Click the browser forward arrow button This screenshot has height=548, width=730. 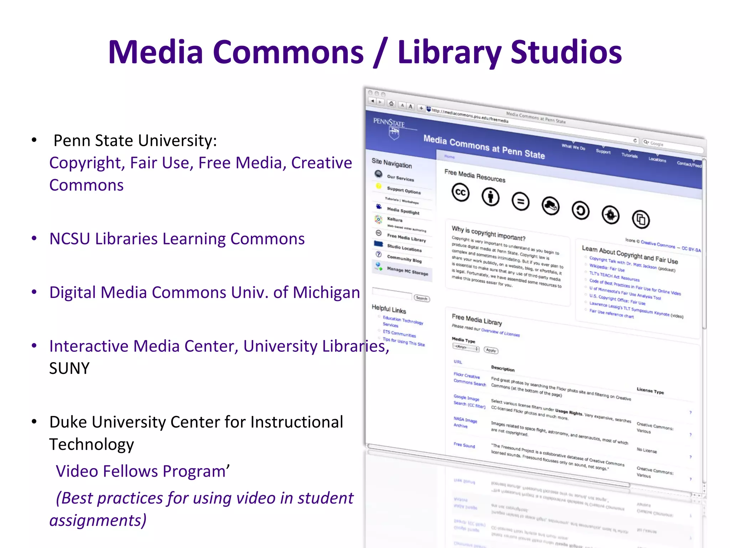coord(380,102)
